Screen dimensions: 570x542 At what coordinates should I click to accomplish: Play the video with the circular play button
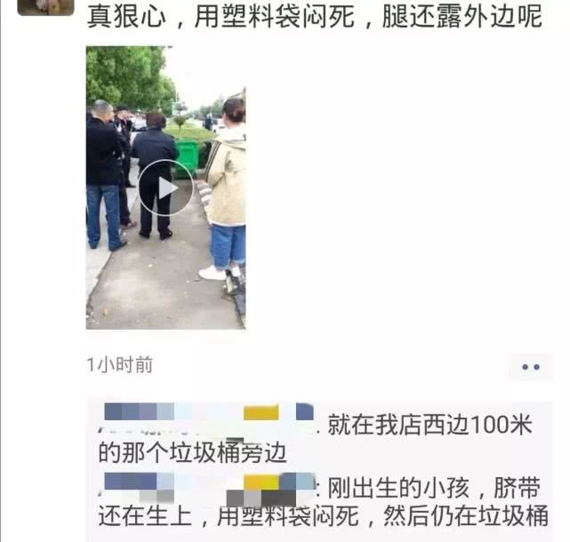pyautogui.click(x=165, y=187)
